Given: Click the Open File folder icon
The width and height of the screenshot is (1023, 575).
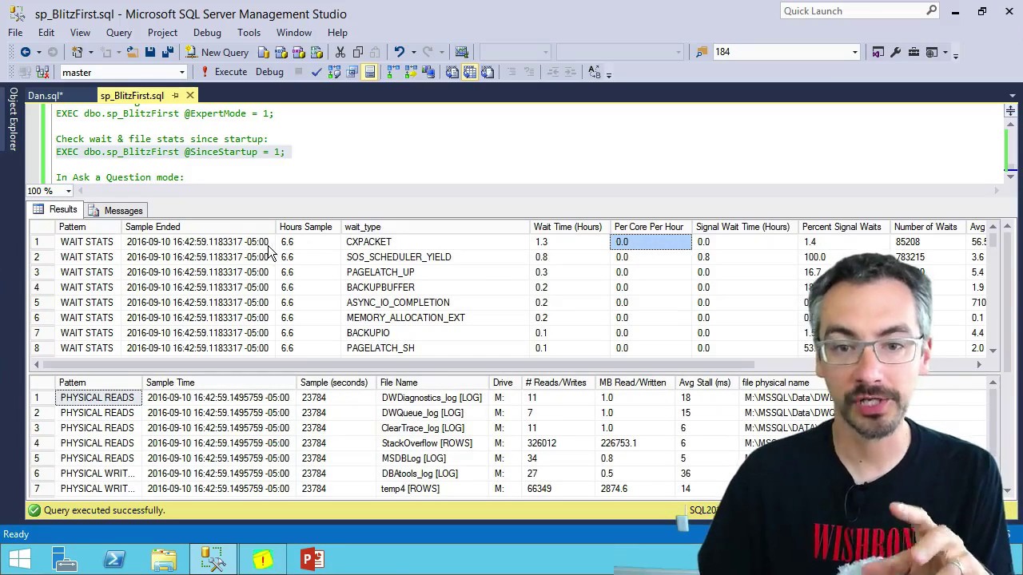Looking at the screenshot, I should tap(132, 52).
